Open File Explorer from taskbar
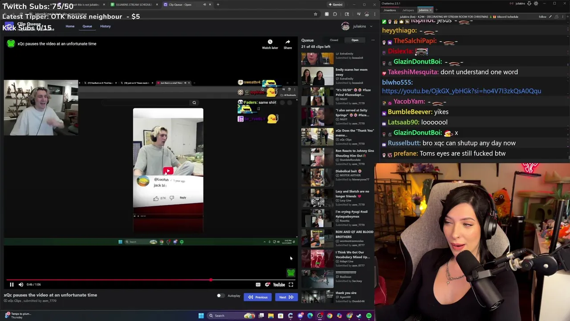The image size is (570, 321). [x=271, y=316]
